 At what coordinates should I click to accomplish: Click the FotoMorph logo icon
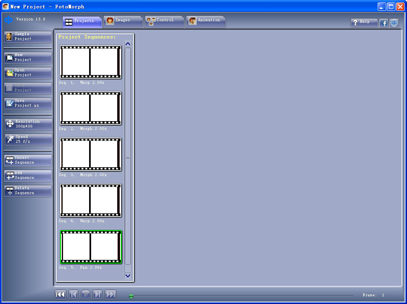[8, 20]
